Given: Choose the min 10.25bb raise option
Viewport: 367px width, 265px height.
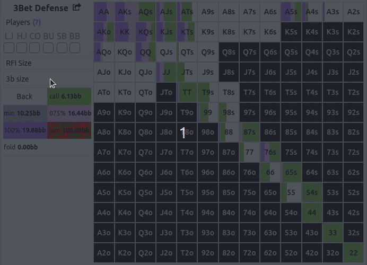Looking at the screenshot, I should tap(24, 113).
